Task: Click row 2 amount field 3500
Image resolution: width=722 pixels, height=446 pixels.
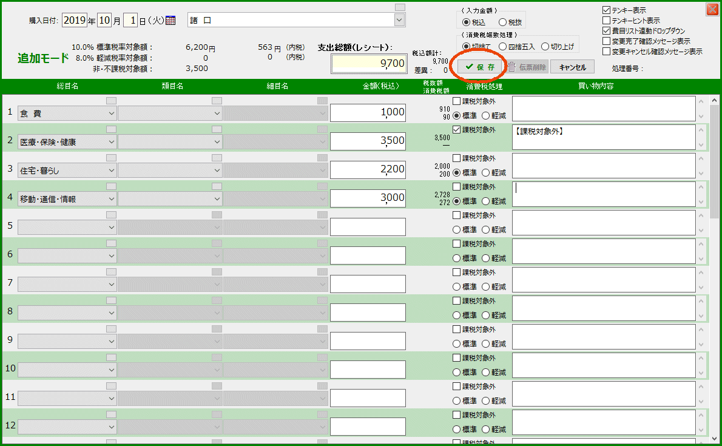Action: 368,141
